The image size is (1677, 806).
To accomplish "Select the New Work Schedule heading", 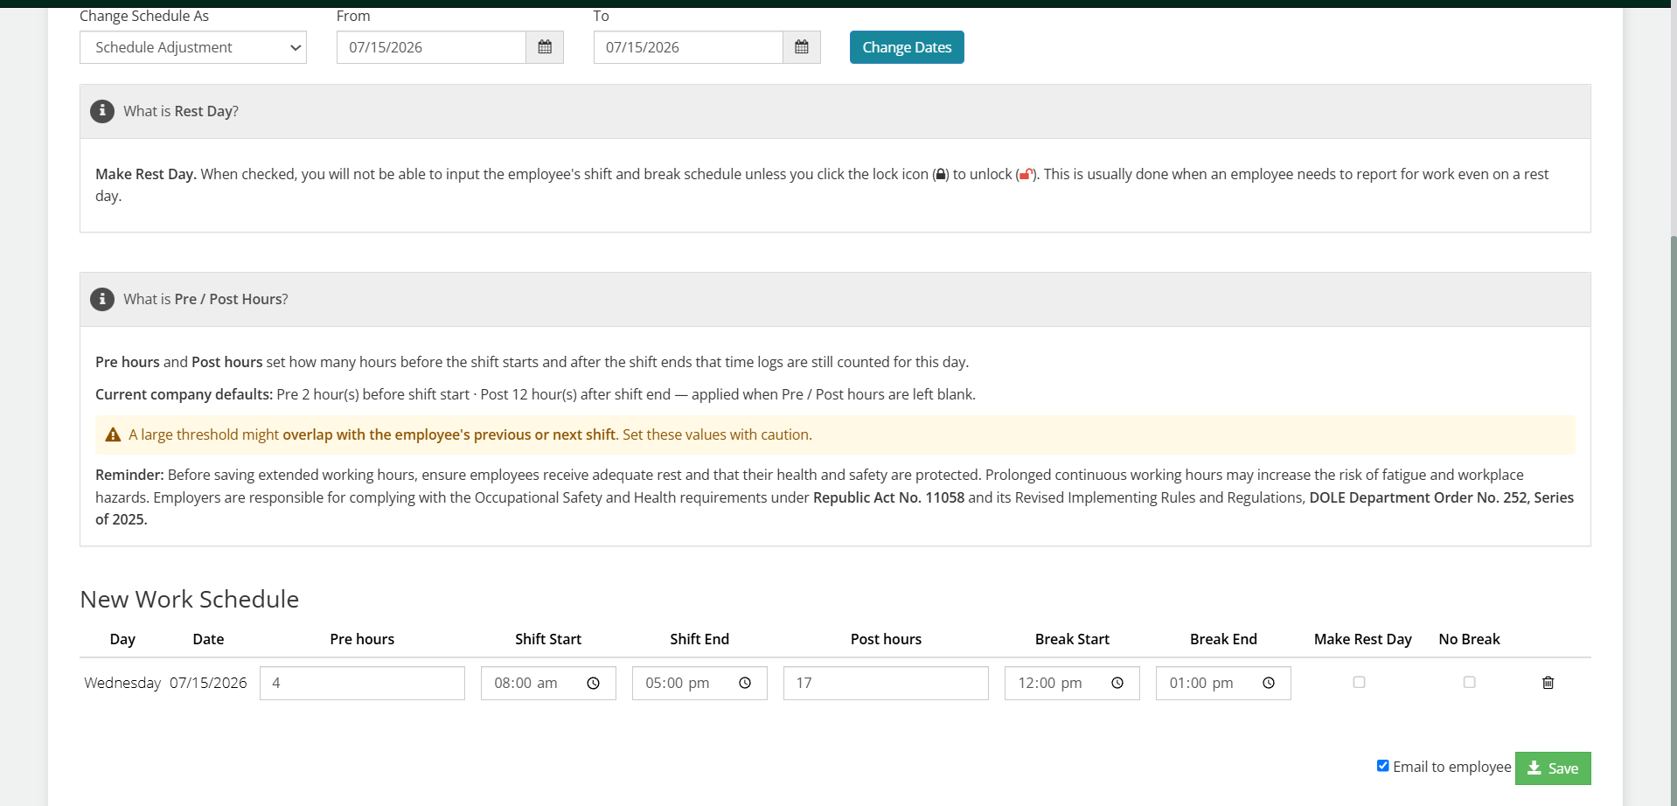I will (190, 599).
